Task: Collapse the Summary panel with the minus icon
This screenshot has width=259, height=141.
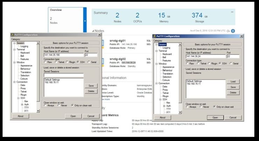Action: (x=232, y=12)
